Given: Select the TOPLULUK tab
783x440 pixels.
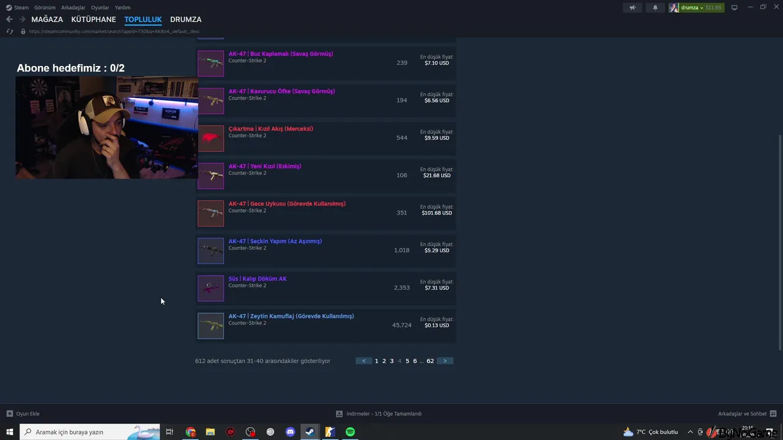Looking at the screenshot, I should coord(143,20).
